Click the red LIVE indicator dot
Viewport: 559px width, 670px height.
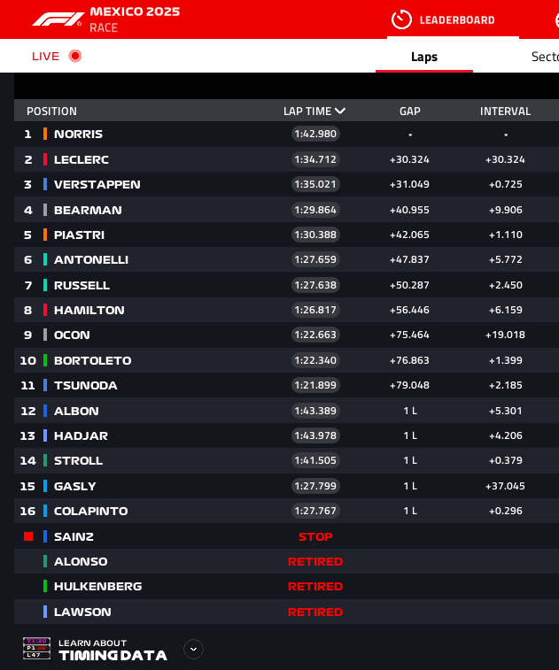(x=75, y=56)
